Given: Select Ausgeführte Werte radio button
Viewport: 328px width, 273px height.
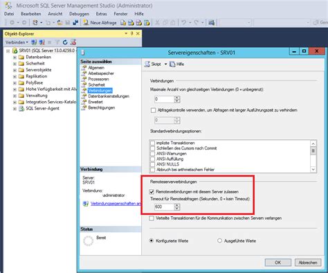Looking at the screenshot, I should [219, 240].
